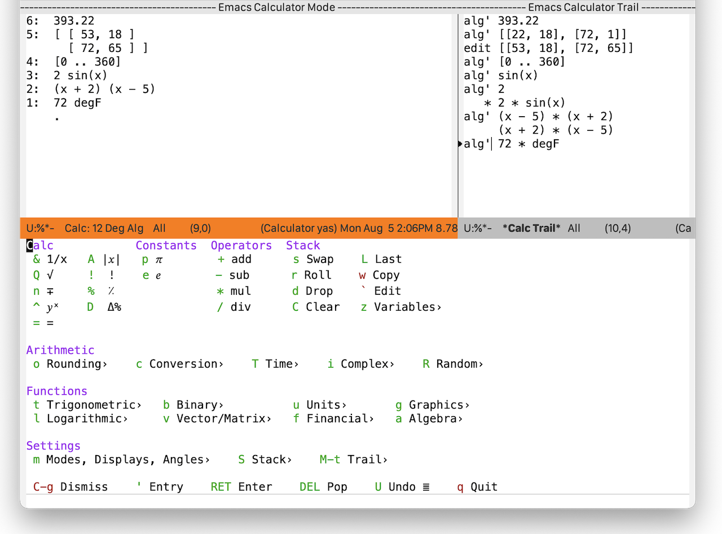
Task: Click RET Enter
Action: click(241, 487)
